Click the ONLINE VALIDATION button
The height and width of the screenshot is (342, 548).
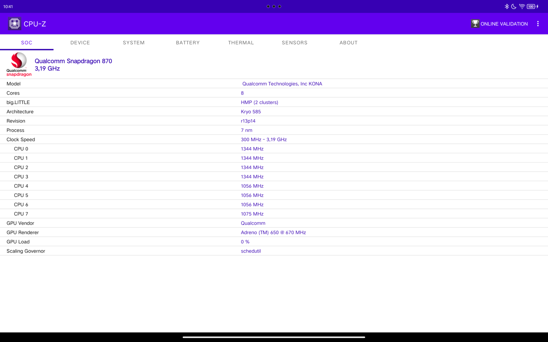499,24
